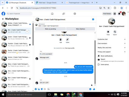
Task: Click the chat list scrollbar thumb
Action: (33, 34)
